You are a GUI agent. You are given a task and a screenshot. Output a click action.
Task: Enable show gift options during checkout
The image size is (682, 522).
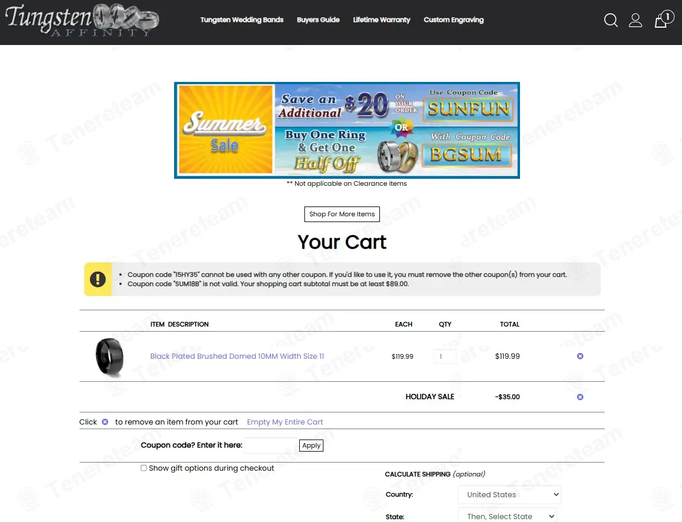[144, 468]
